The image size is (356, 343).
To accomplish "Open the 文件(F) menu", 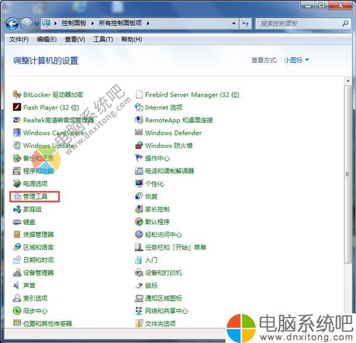I will pos(19,40).
